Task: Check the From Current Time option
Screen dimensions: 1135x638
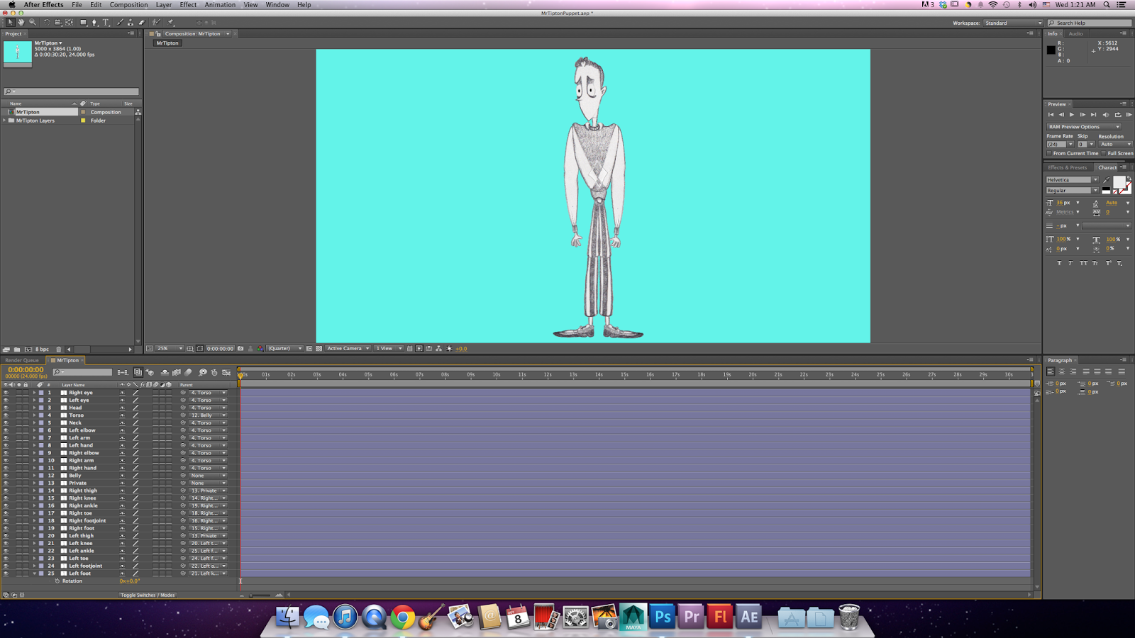Action: click(1048, 153)
